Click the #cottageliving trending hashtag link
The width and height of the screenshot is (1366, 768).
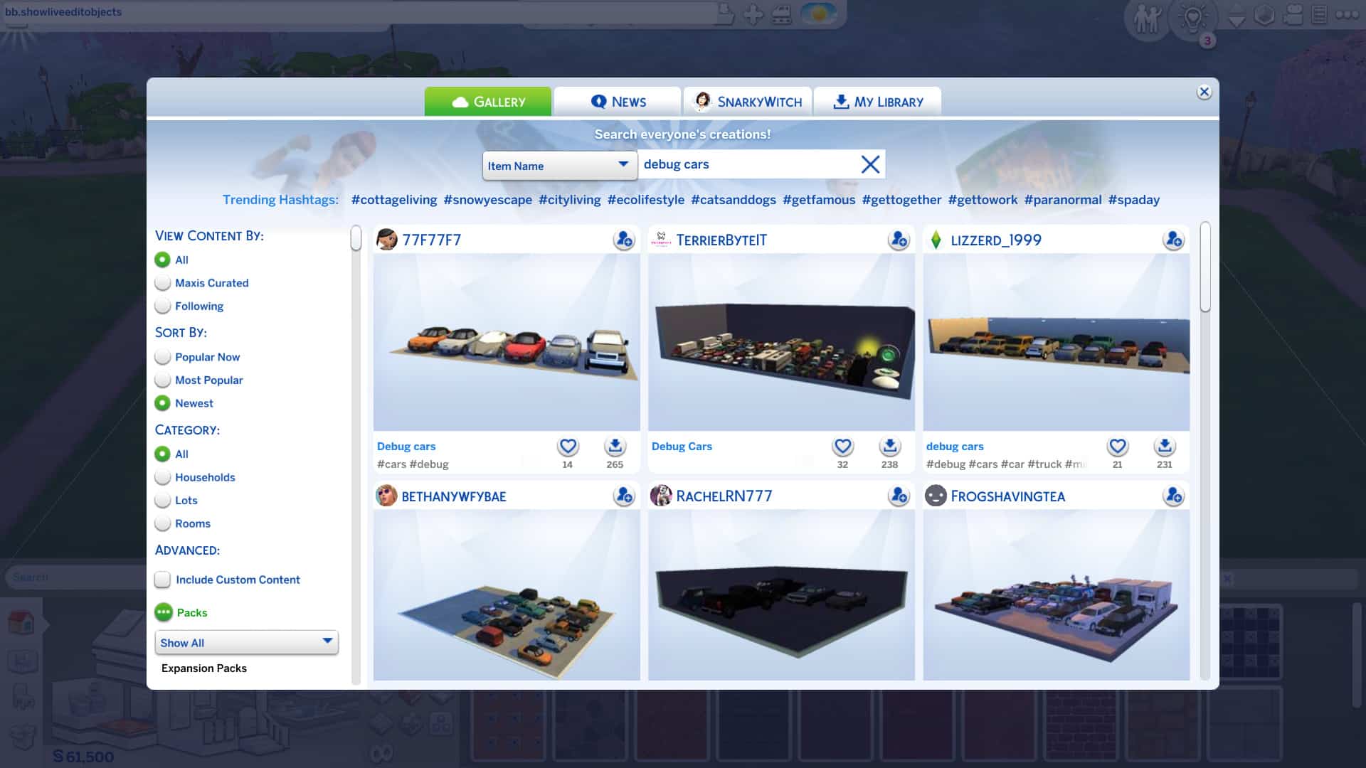coord(393,199)
